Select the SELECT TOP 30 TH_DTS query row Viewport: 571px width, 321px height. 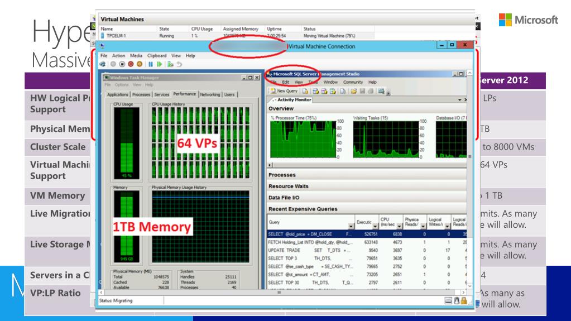[367, 282]
